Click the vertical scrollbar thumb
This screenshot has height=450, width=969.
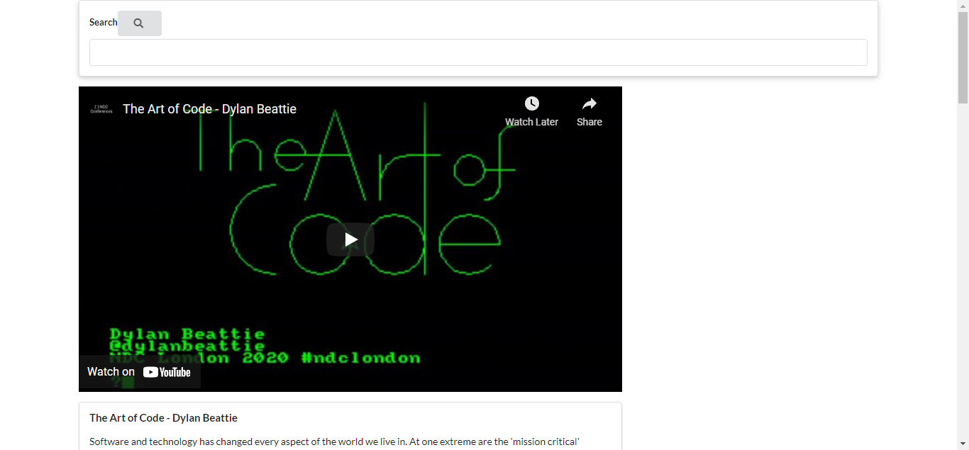[x=963, y=58]
